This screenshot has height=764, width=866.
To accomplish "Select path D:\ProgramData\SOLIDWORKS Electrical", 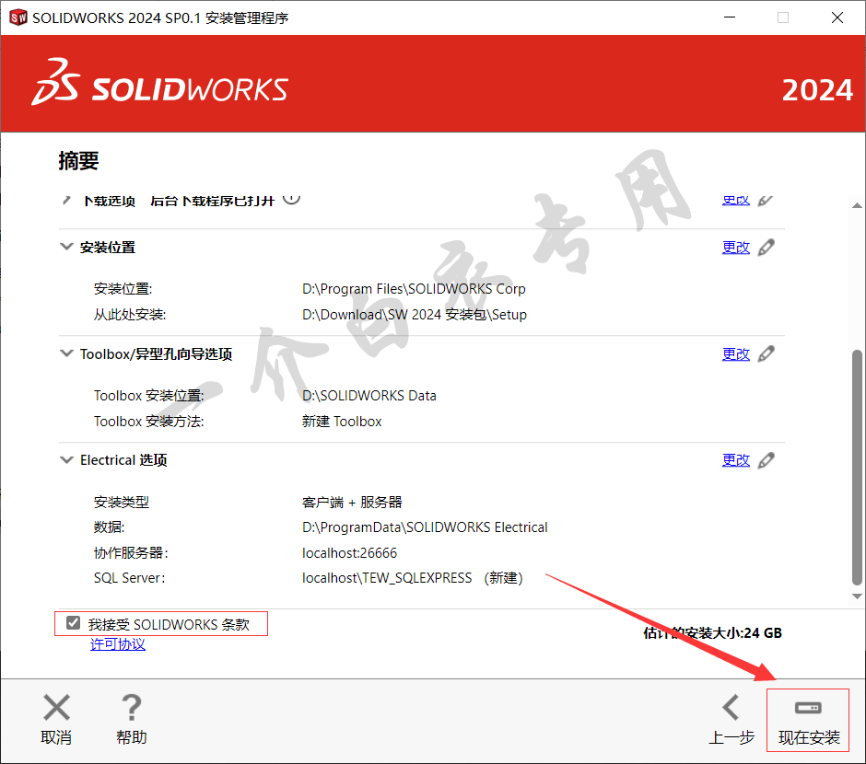I will point(425,527).
